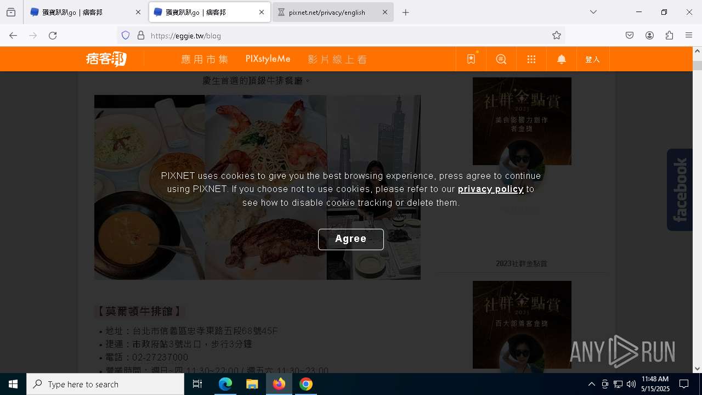Click the 百大部落客金牌 badge image

tap(522, 325)
